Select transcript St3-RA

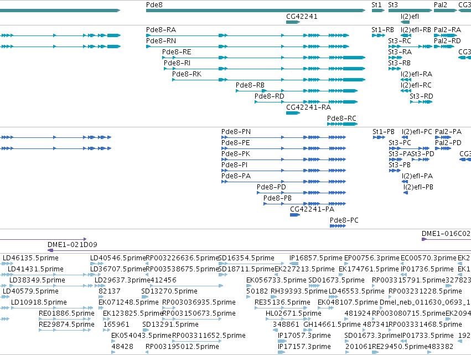pyautogui.click(x=395, y=58)
